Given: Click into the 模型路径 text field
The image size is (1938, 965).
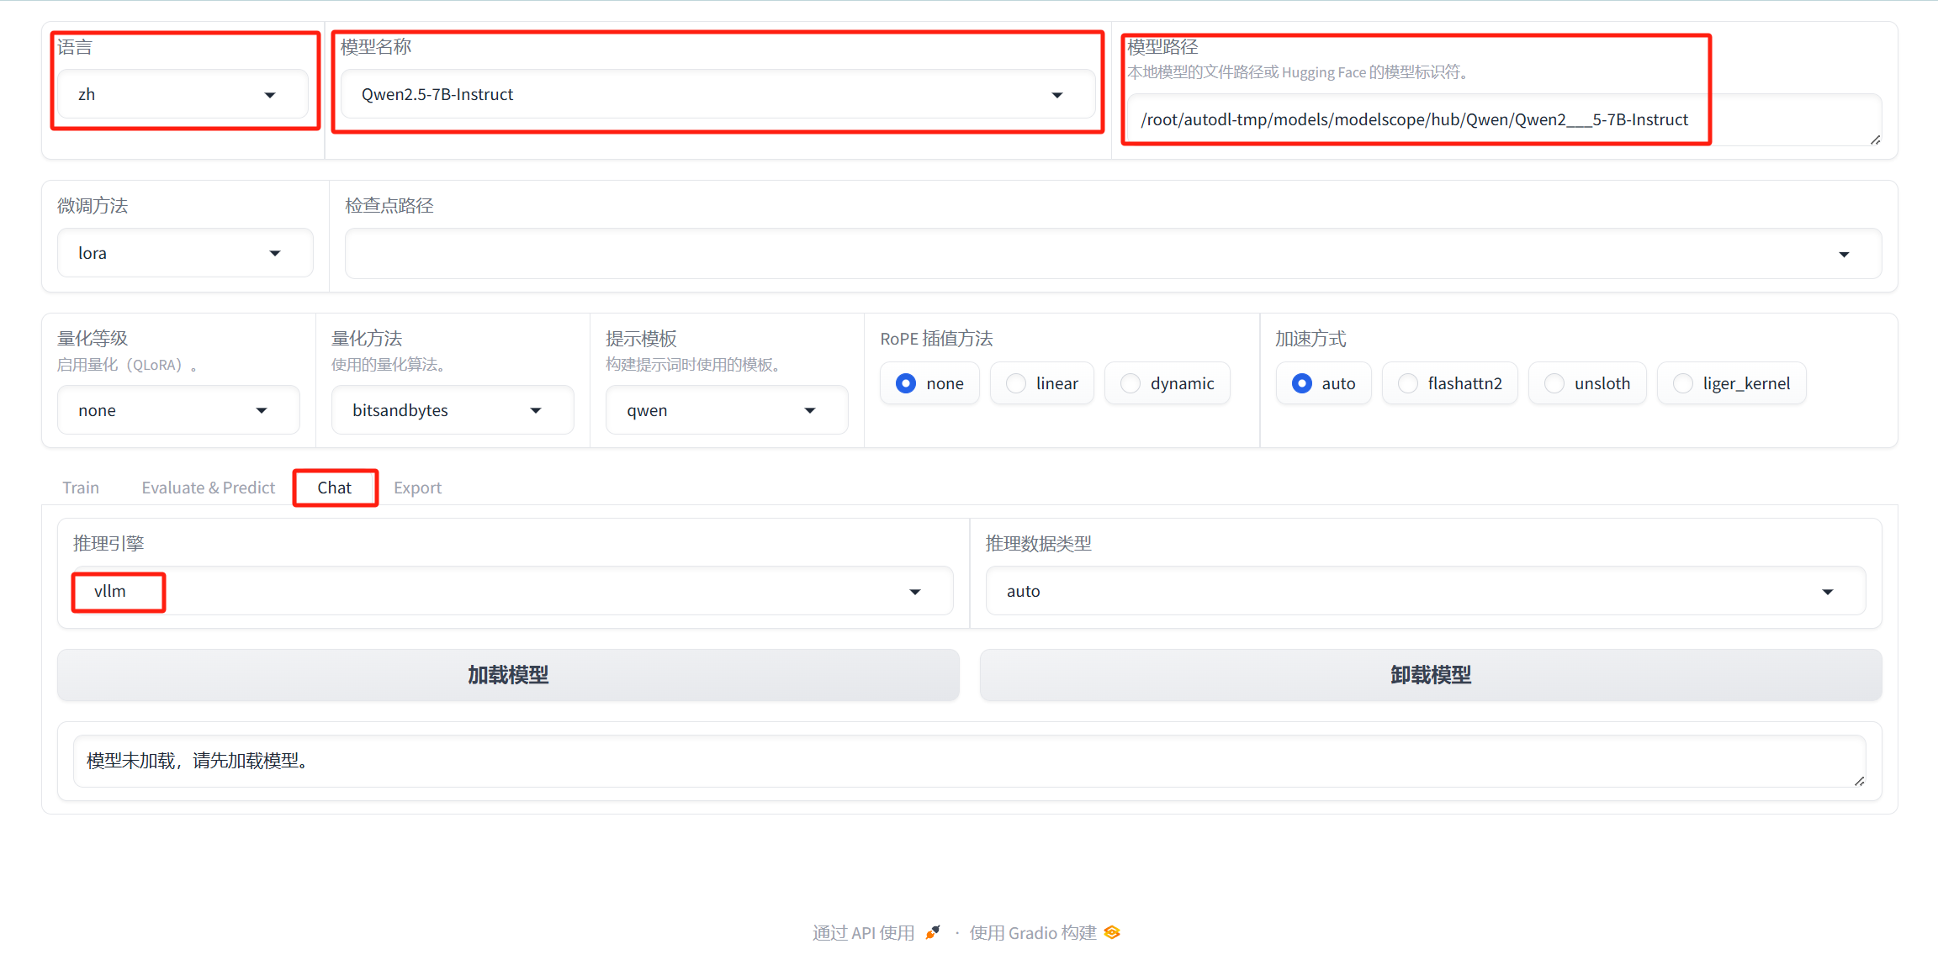Looking at the screenshot, I should [x=1413, y=120].
